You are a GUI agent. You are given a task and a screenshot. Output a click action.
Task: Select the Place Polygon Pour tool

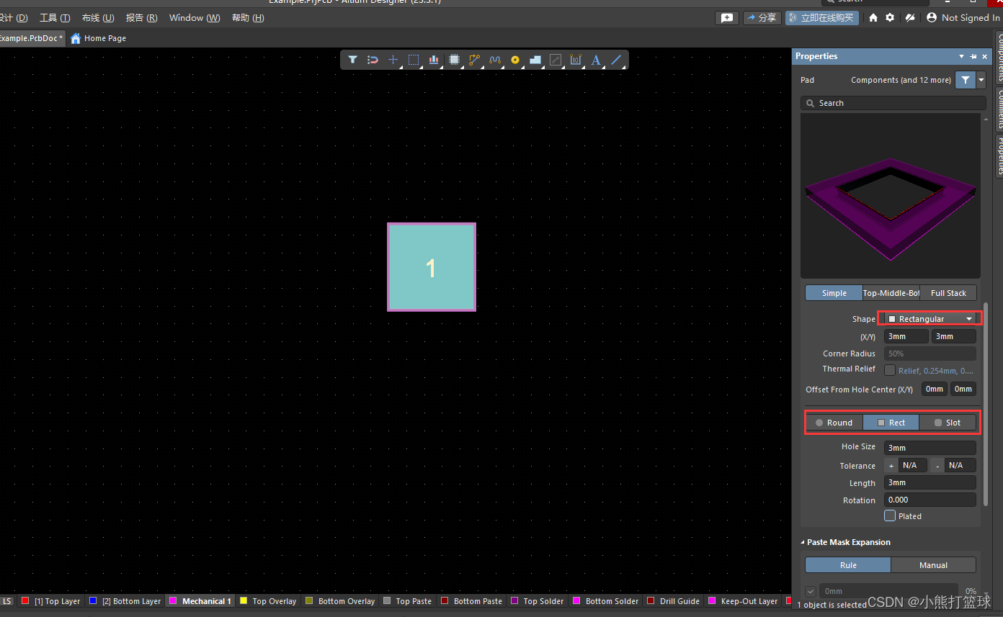coord(535,60)
